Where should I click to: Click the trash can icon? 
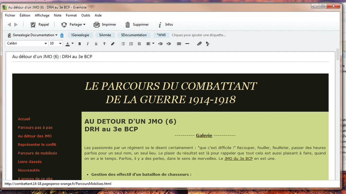(x=128, y=25)
